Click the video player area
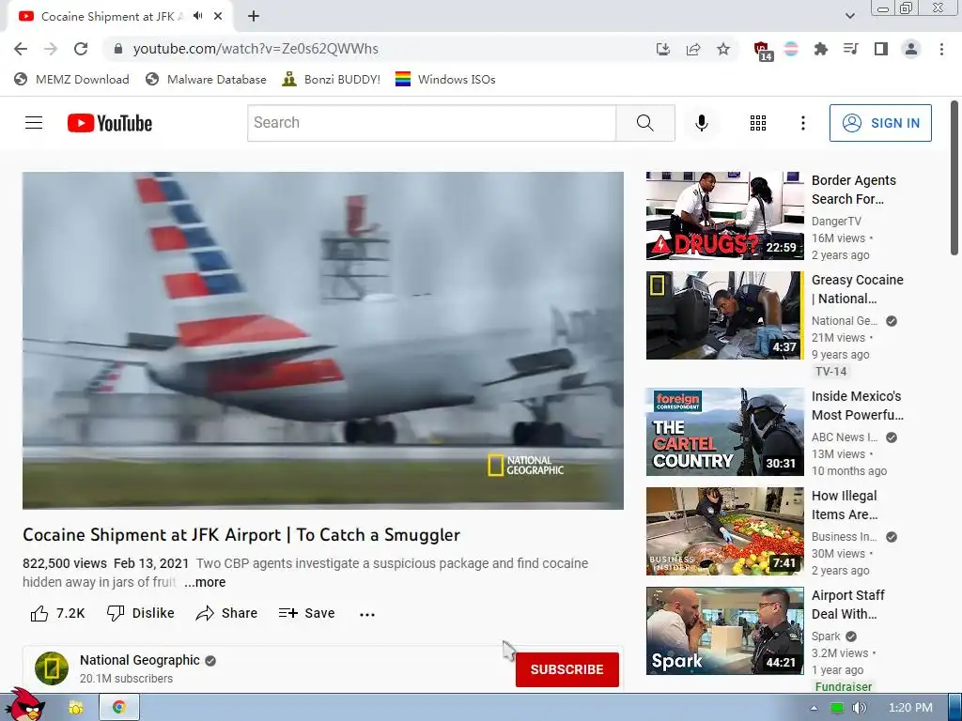The width and height of the screenshot is (962, 721). [x=323, y=340]
